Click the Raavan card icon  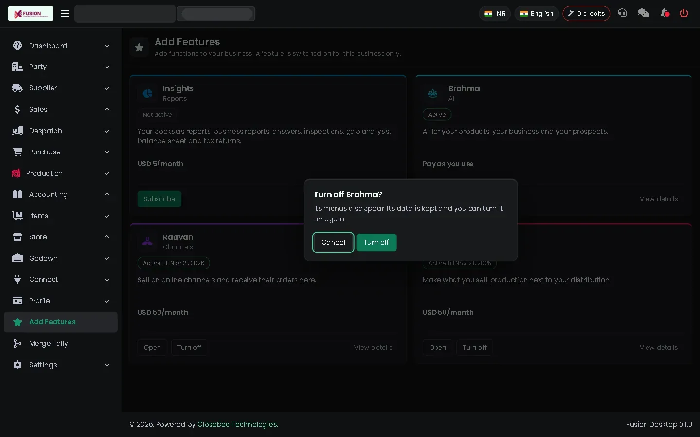click(x=147, y=241)
